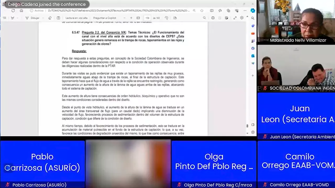Select Juan Leon participant tile
Screen dimensions: 335x188
pos(296,116)
